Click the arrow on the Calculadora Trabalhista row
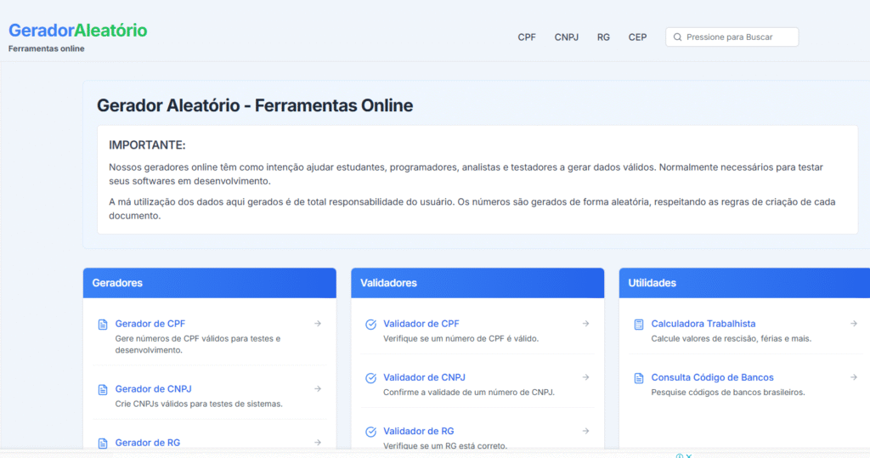 (x=854, y=324)
